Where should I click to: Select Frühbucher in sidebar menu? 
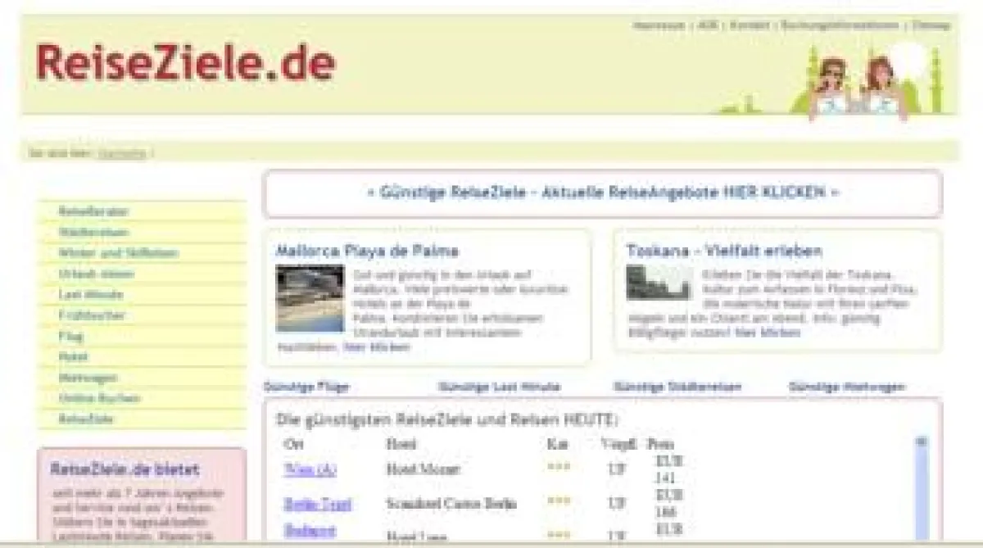(x=92, y=315)
